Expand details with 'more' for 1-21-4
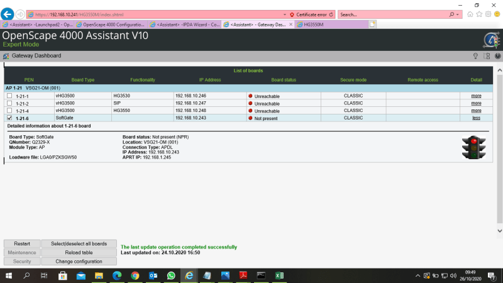503x283 pixels. click(476, 111)
